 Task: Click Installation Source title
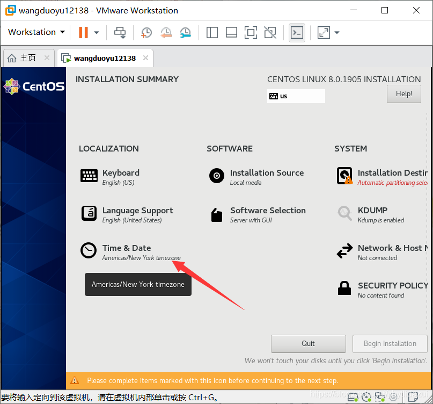(x=267, y=173)
